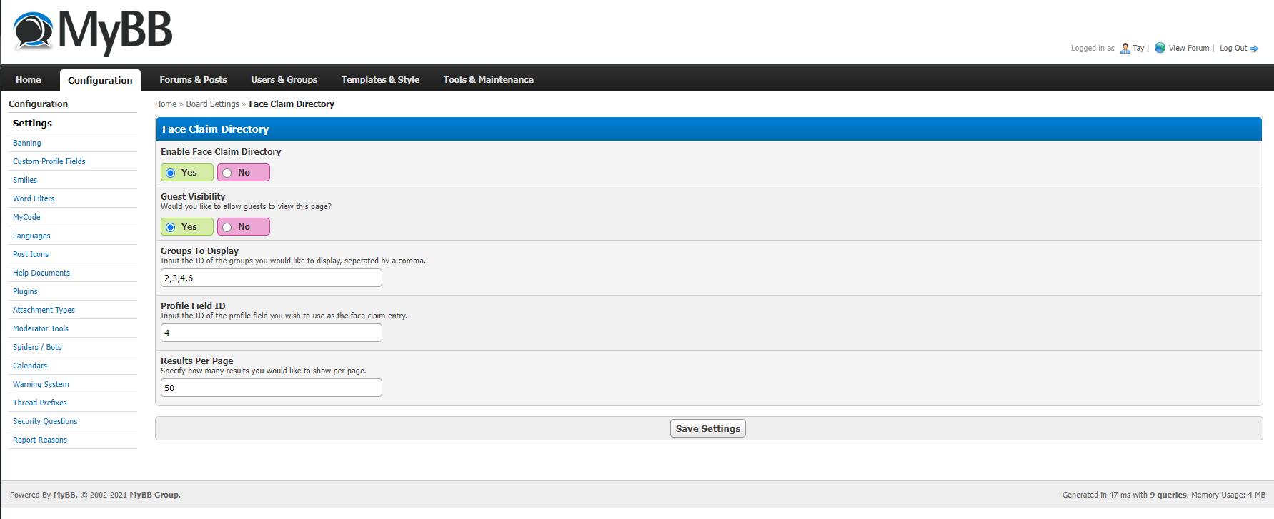Click the Groups To Display input field
This screenshot has height=519, width=1274.
[x=272, y=278]
